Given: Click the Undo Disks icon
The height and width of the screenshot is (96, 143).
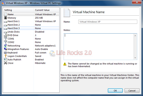Looking at the screenshot, I should [x=5, y=32].
